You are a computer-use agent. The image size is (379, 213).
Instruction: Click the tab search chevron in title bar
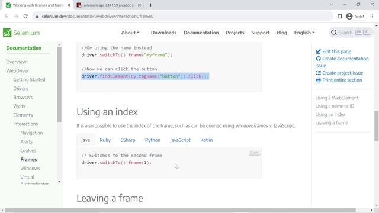(x=332, y=4)
